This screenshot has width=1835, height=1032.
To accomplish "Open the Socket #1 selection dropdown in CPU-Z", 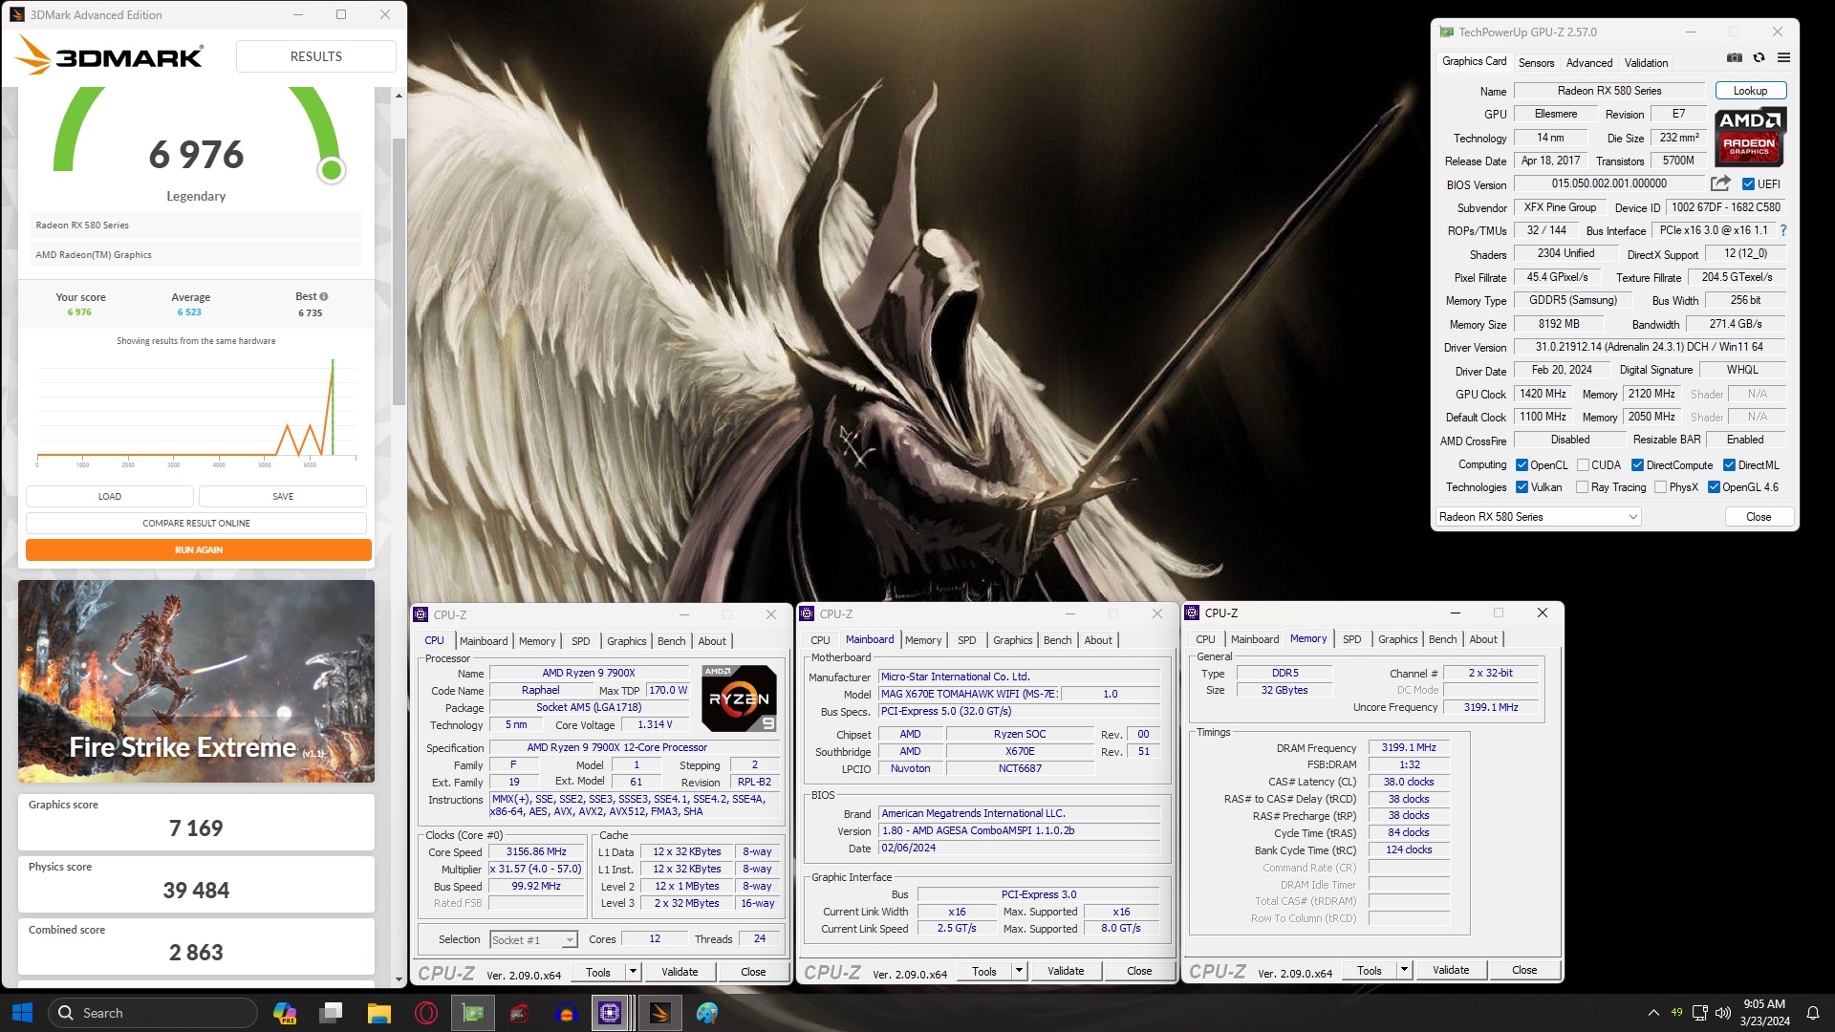I will pos(533,940).
